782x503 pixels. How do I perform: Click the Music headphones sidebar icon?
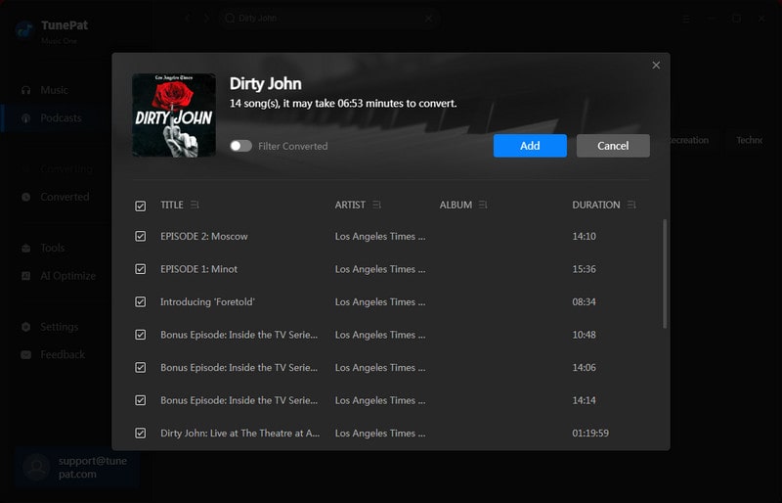click(26, 90)
